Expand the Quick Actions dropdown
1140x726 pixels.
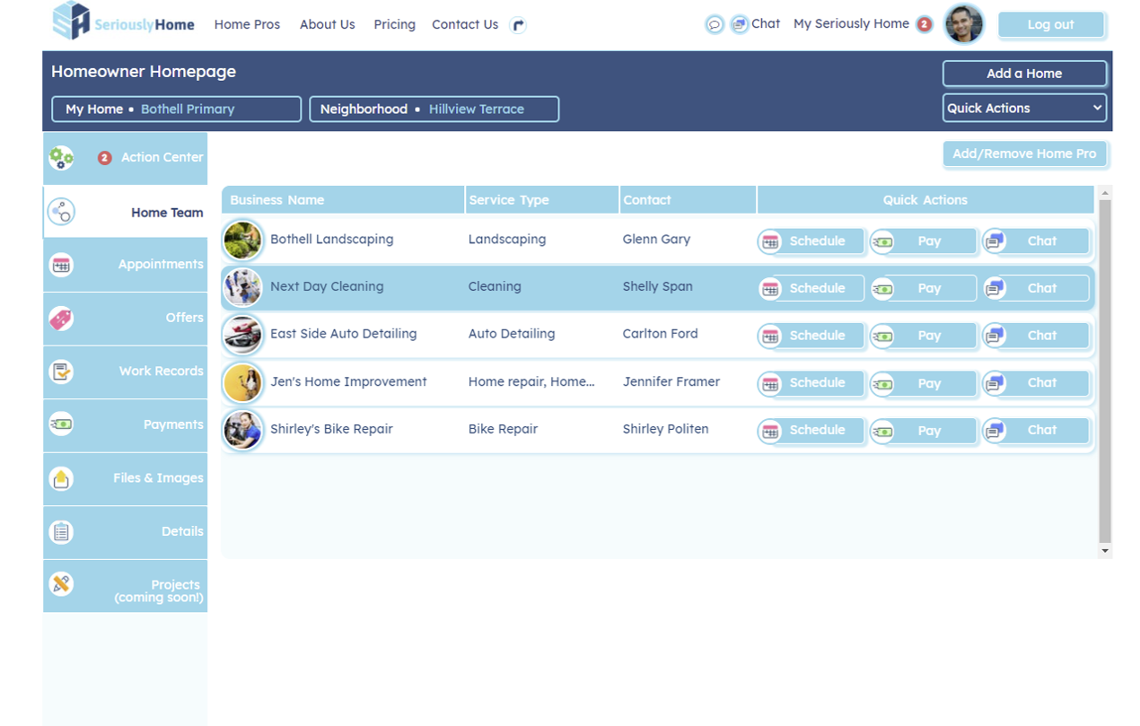pyautogui.click(x=1024, y=108)
